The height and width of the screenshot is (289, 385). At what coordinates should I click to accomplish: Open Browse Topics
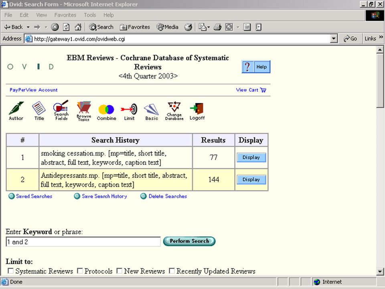click(84, 111)
